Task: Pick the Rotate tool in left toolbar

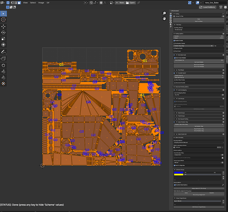Action: [3, 33]
